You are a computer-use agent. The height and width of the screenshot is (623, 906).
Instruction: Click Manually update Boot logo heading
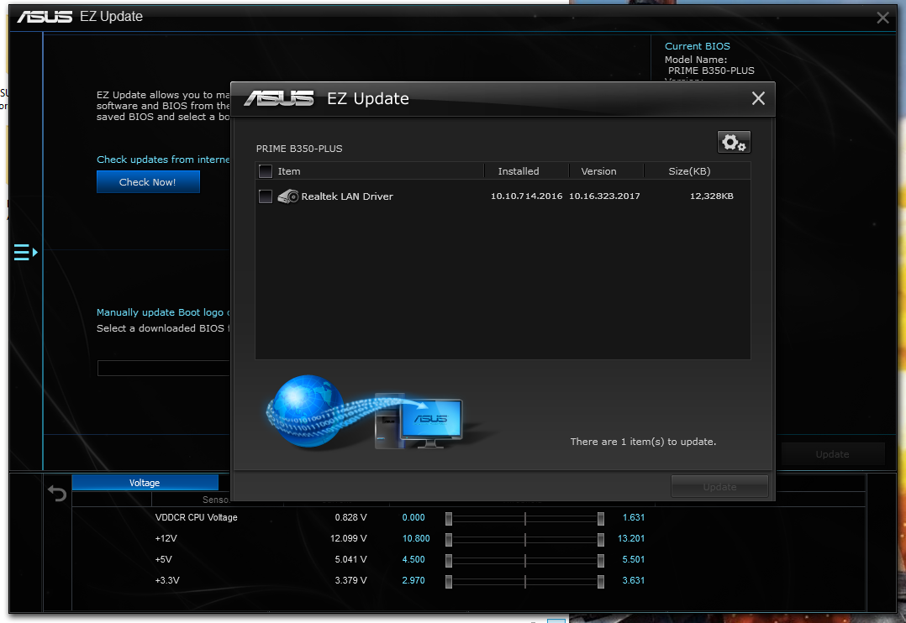coord(163,312)
